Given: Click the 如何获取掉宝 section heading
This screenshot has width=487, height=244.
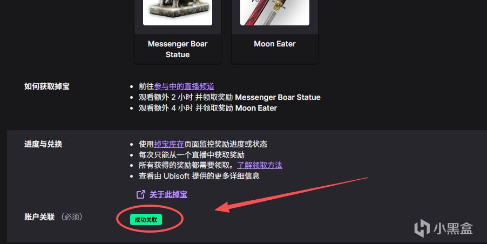Looking at the screenshot, I should [47, 86].
